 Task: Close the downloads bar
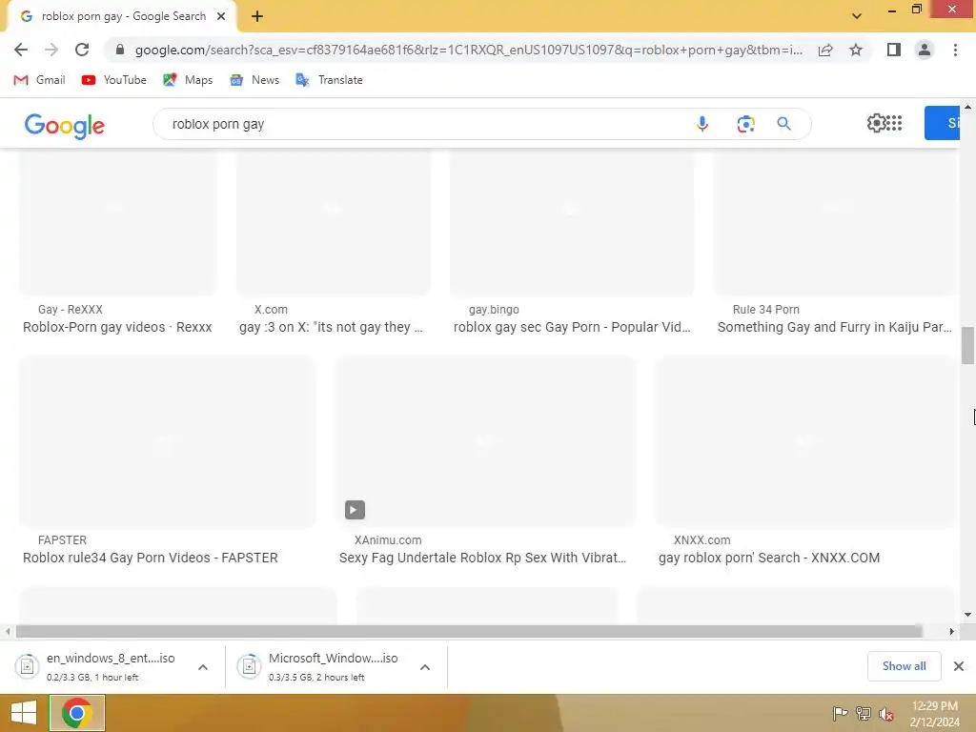click(959, 666)
